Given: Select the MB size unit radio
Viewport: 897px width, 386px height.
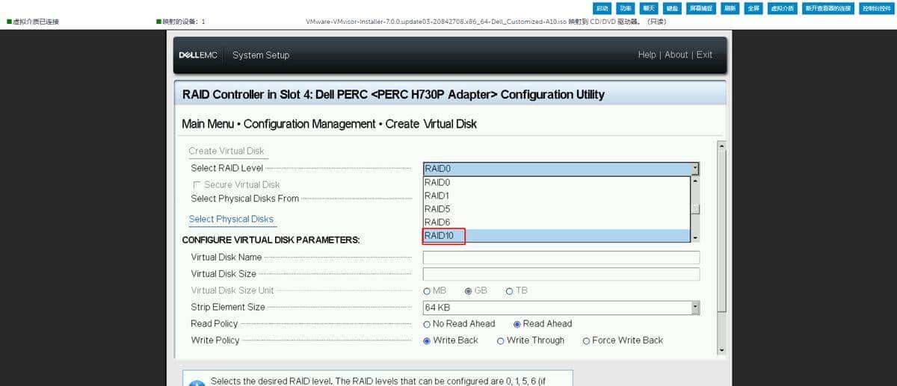Looking at the screenshot, I should pos(427,291).
